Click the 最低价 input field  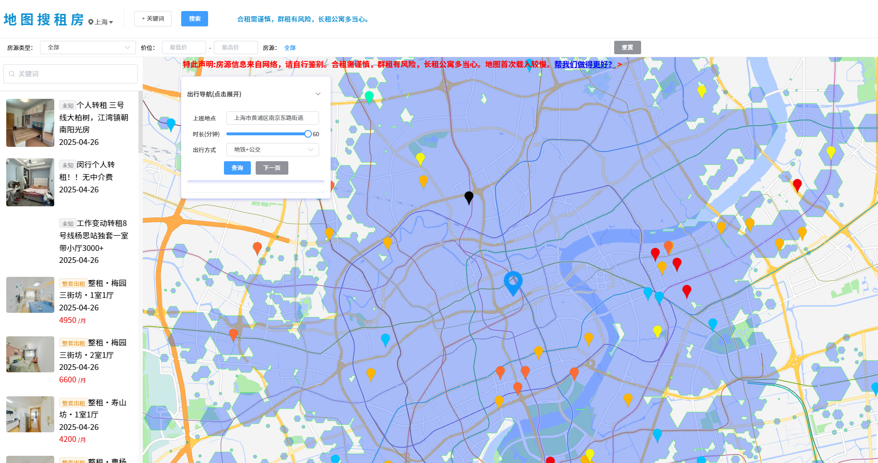point(184,47)
